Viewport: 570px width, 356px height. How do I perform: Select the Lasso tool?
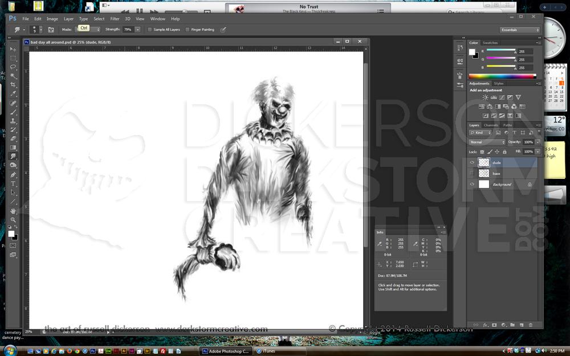point(13,67)
